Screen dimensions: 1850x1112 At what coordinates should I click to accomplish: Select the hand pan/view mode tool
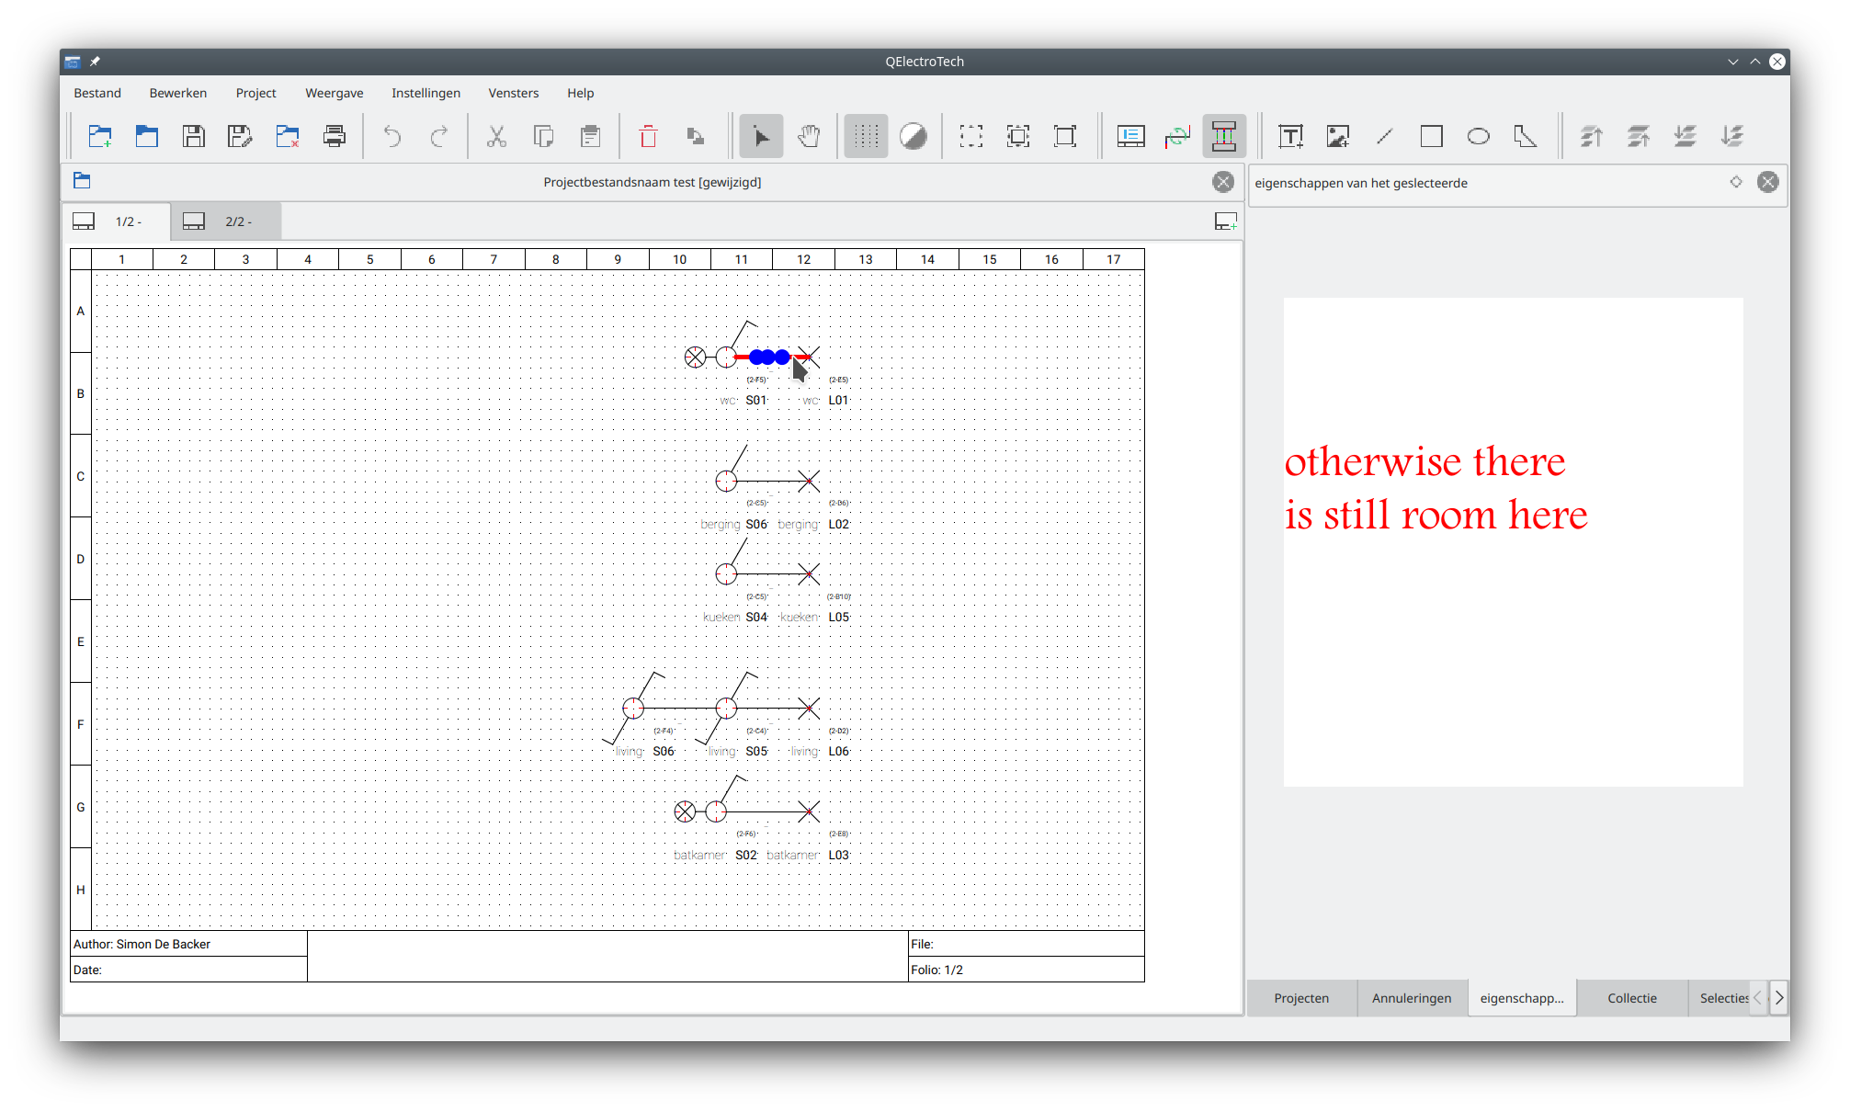[x=809, y=137]
